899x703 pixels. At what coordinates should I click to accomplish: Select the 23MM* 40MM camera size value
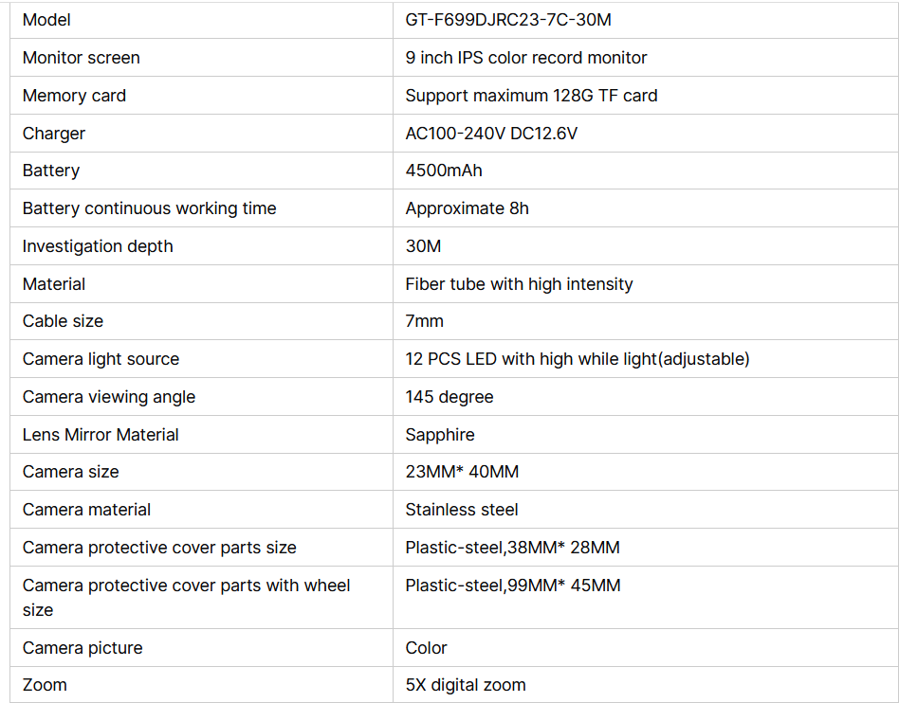(x=462, y=472)
